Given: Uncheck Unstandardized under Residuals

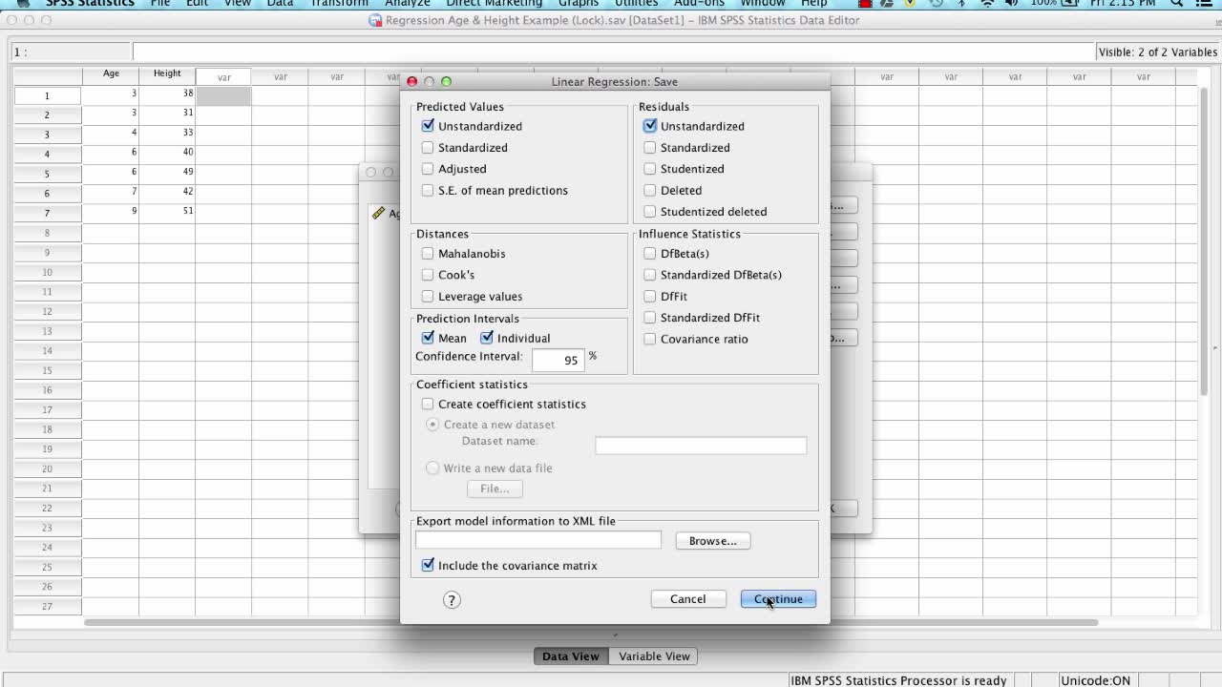Looking at the screenshot, I should pos(650,126).
